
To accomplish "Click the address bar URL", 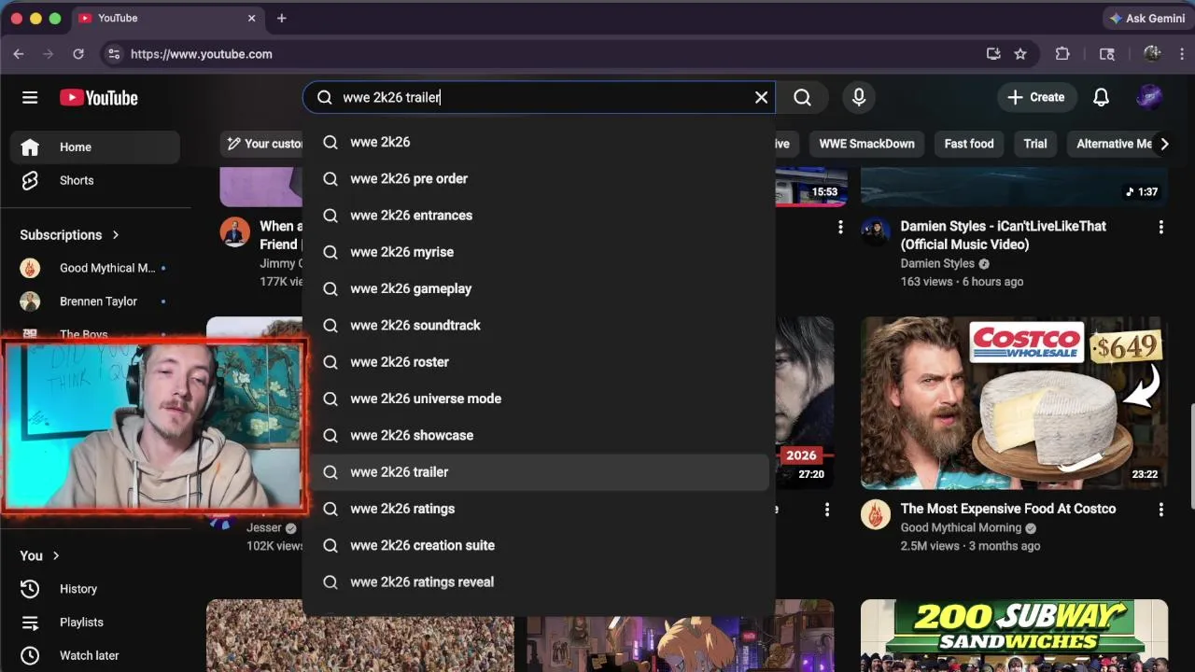I will point(202,54).
